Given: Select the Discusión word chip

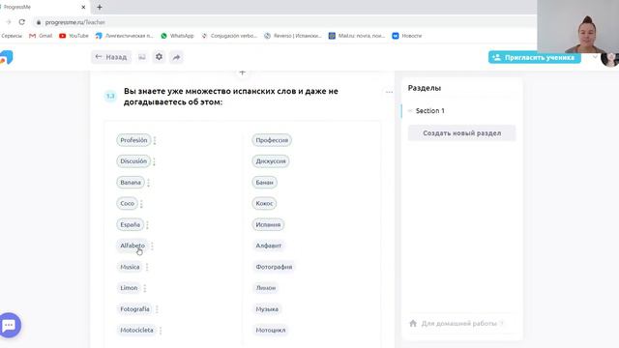Looking at the screenshot, I should (x=133, y=161).
